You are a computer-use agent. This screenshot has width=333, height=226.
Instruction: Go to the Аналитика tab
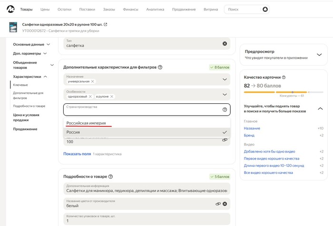[155, 9]
